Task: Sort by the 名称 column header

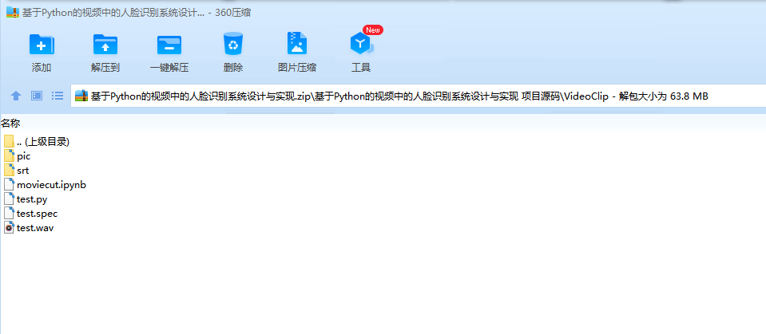Action: click(10, 124)
